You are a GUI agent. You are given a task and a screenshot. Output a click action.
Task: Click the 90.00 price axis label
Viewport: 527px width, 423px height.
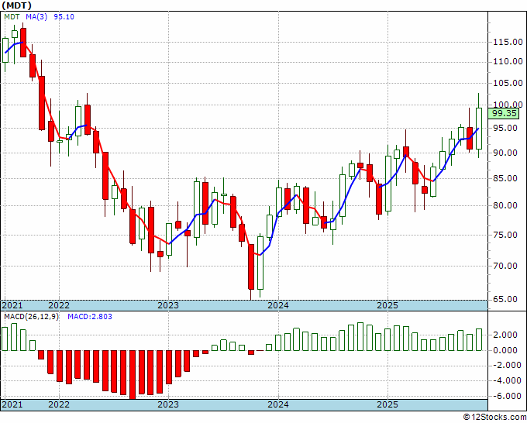pos(505,153)
